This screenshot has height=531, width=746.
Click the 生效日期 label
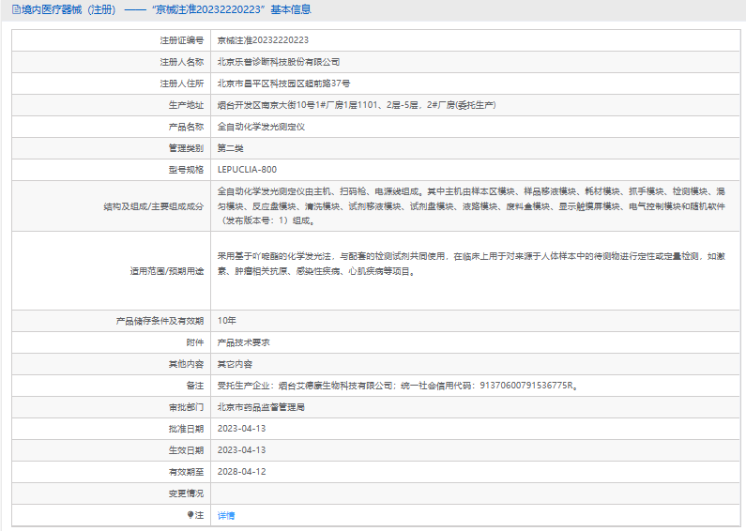[186, 450]
